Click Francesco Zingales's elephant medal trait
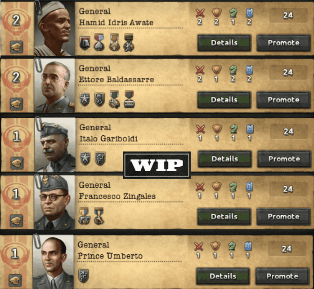314x289 pixels. [84, 216]
